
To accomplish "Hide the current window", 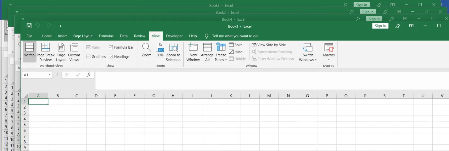I will (236, 52).
